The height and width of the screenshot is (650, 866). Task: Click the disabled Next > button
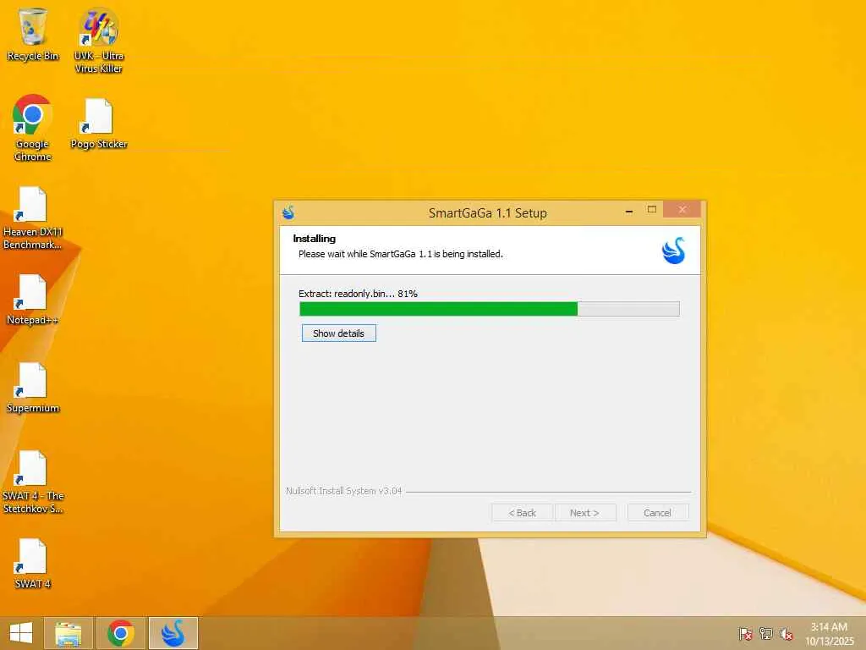584,513
